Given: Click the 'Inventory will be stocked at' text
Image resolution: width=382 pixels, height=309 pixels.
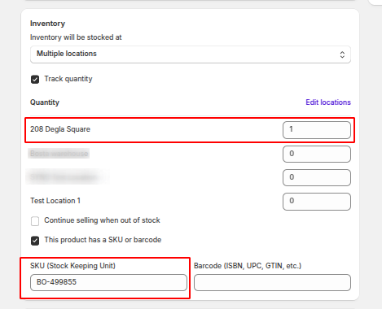Looking at the screenshot, I should (76, 37).
